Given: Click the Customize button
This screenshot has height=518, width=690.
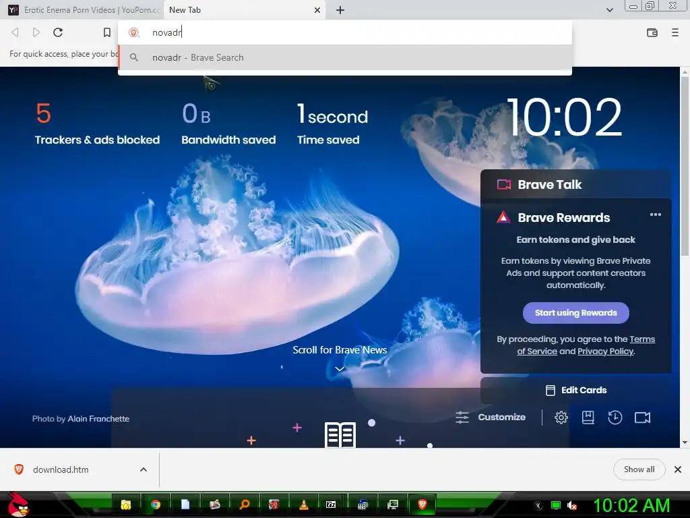Looking at the screenshot, I should [x=491, y=417].
